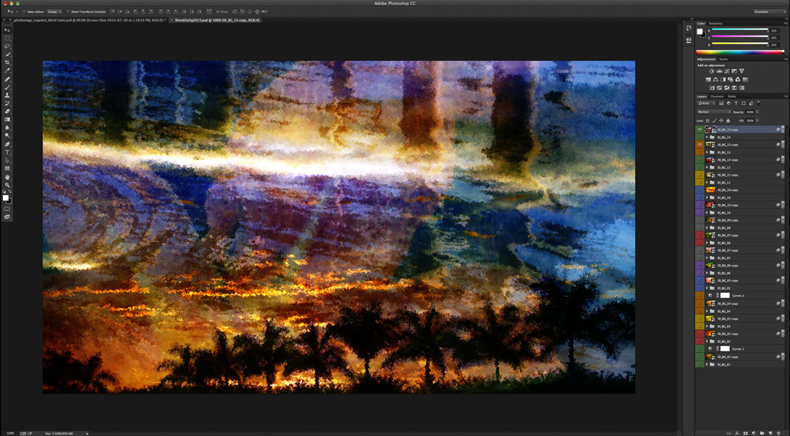Toggle visibility of Curves 2 layer

tap(700, 296)
